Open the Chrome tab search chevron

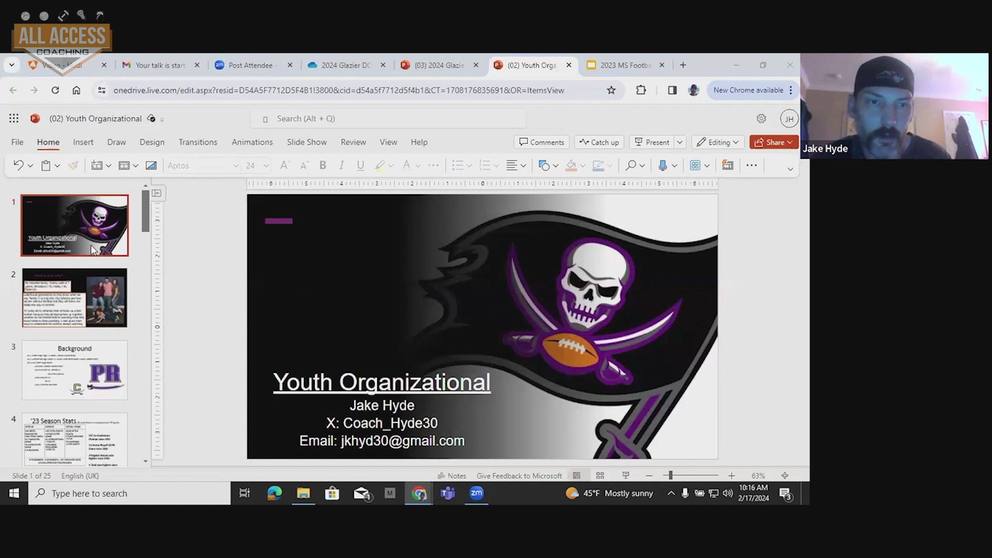point(11,65)
